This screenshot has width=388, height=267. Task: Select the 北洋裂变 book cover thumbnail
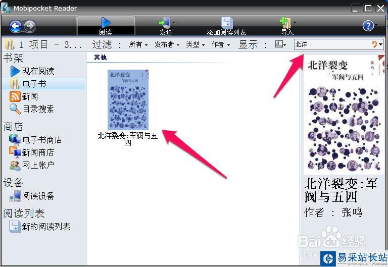[x=128, y=99]
